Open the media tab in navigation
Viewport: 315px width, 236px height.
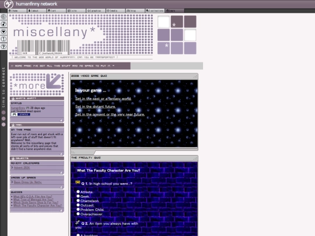[116, 10]
